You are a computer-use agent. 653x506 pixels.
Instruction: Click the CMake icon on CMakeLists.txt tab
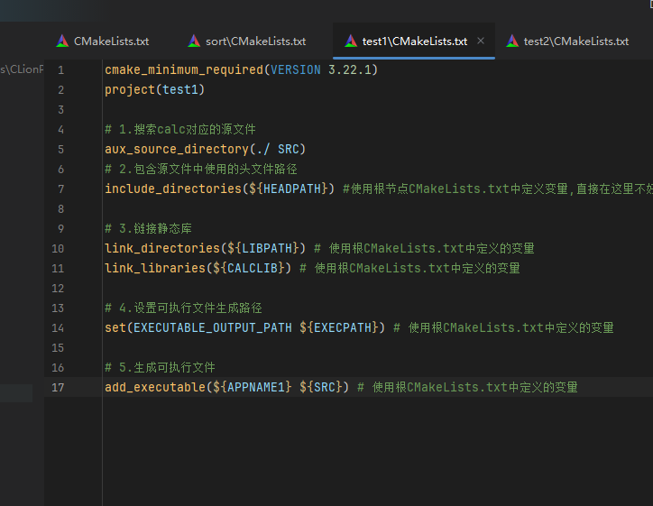(x=62, y=41)
